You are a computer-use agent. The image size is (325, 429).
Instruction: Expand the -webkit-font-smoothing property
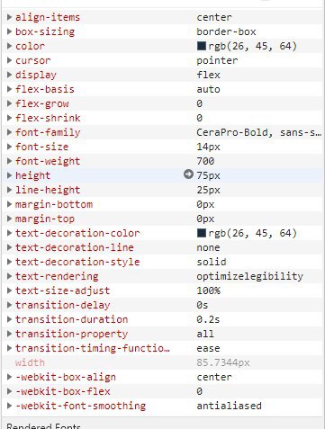coord(9,406)
